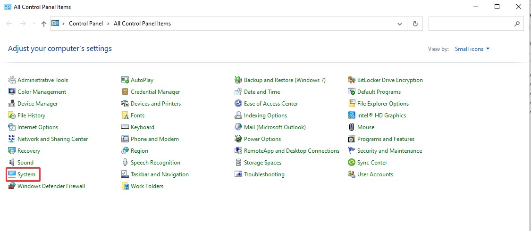
Task: Select the Devices and Printers icon
Action: [125, 104]
